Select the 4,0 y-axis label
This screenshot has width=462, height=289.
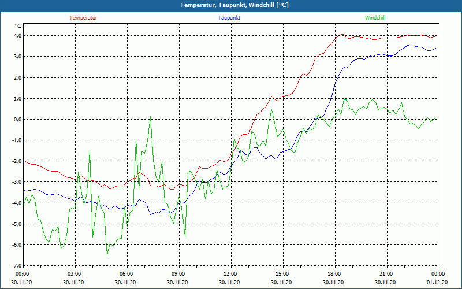(17, 36)
